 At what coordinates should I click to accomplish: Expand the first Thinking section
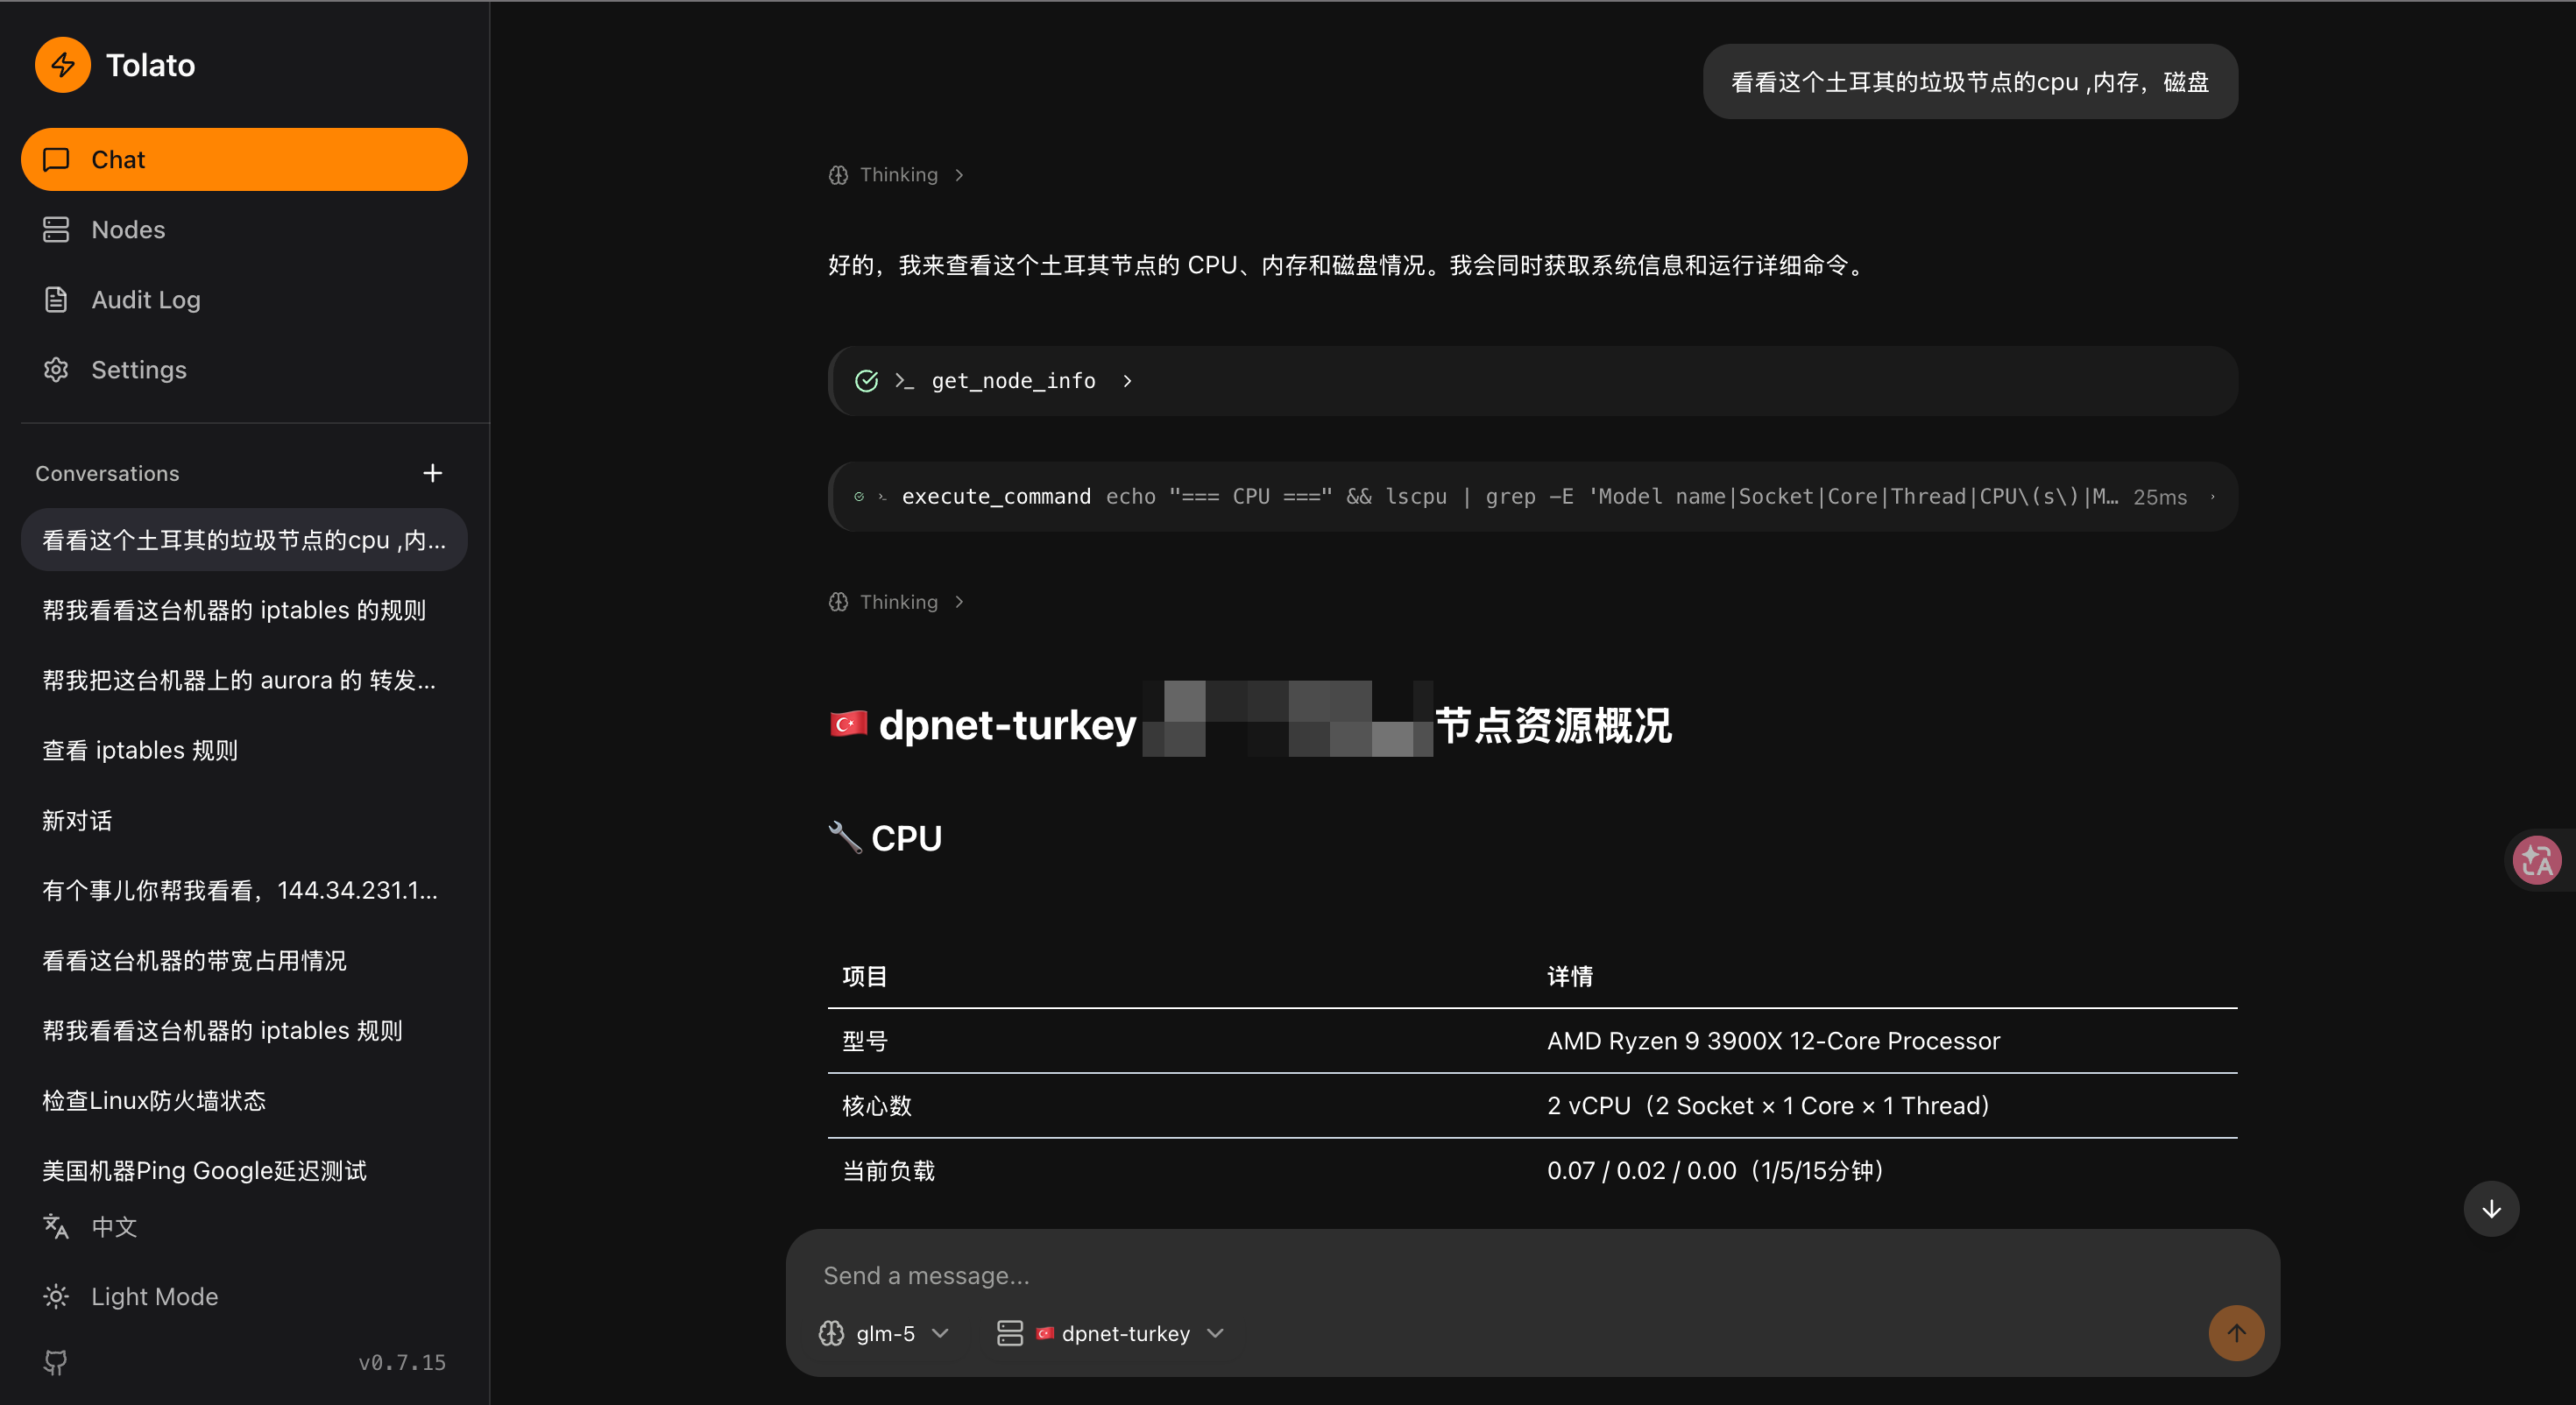[896, 175]
